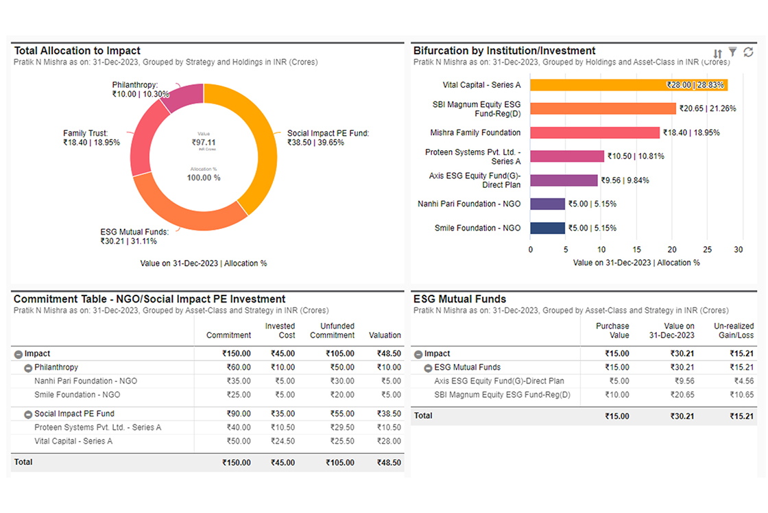The height and width of the screenshot is (513, 768).
Task: Click the sort icon in Bifurcation panel
Action: [717, 53]
